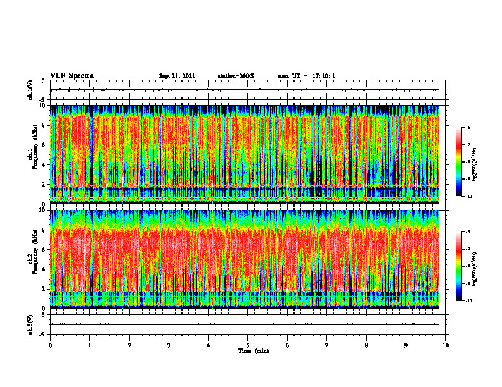
Task: Click the "-6" label on lower colorbar
Action: click(468, 232)
